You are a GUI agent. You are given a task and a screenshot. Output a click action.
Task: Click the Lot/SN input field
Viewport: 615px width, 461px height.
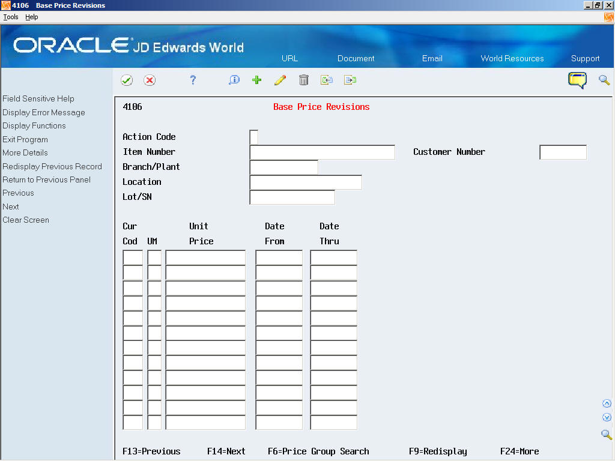click(x=292, y=197)
